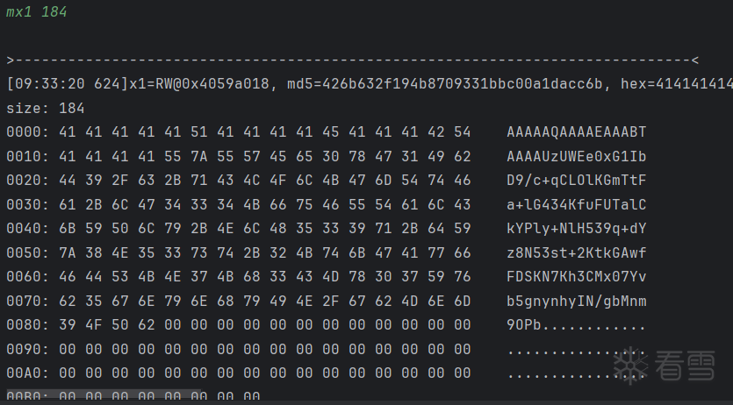This screenshot has height=405, width=733.
Task: Click ASCII text '9OPb............'
Action: (x=577, y=325)
